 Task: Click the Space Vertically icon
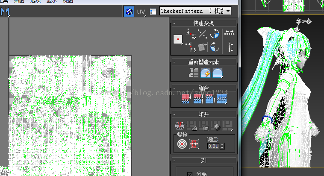click(230, 47)
